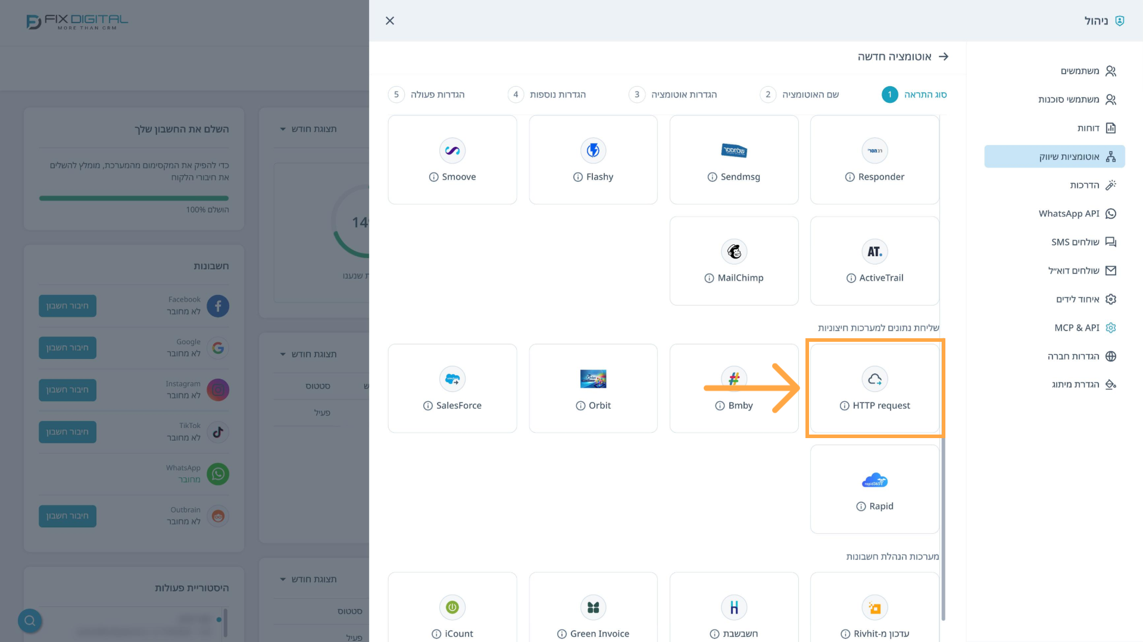Select the Responder integration
Image resolution: width=1143 pixels, height=642 pixels.
[875, 159]
